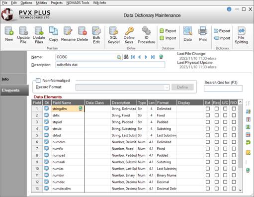The width and height of the screenshot is (254, 197).
Task: Open the IO Procedure tool
Action: tap(146, 35)
